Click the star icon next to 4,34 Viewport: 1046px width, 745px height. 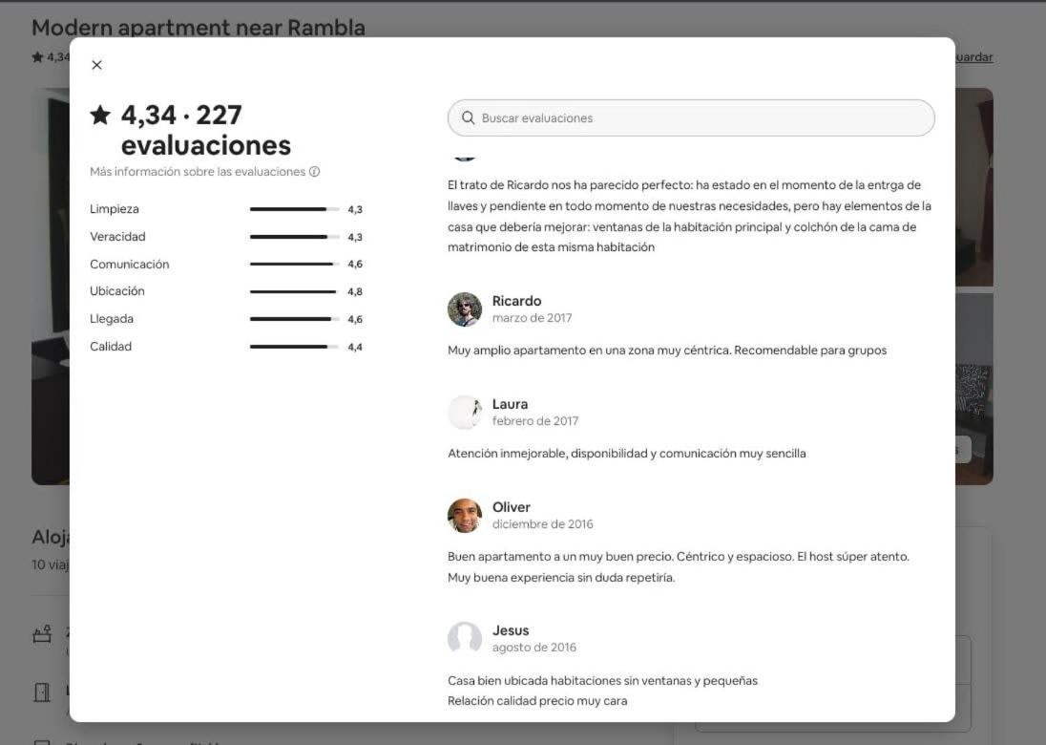(x=100, y=115)
